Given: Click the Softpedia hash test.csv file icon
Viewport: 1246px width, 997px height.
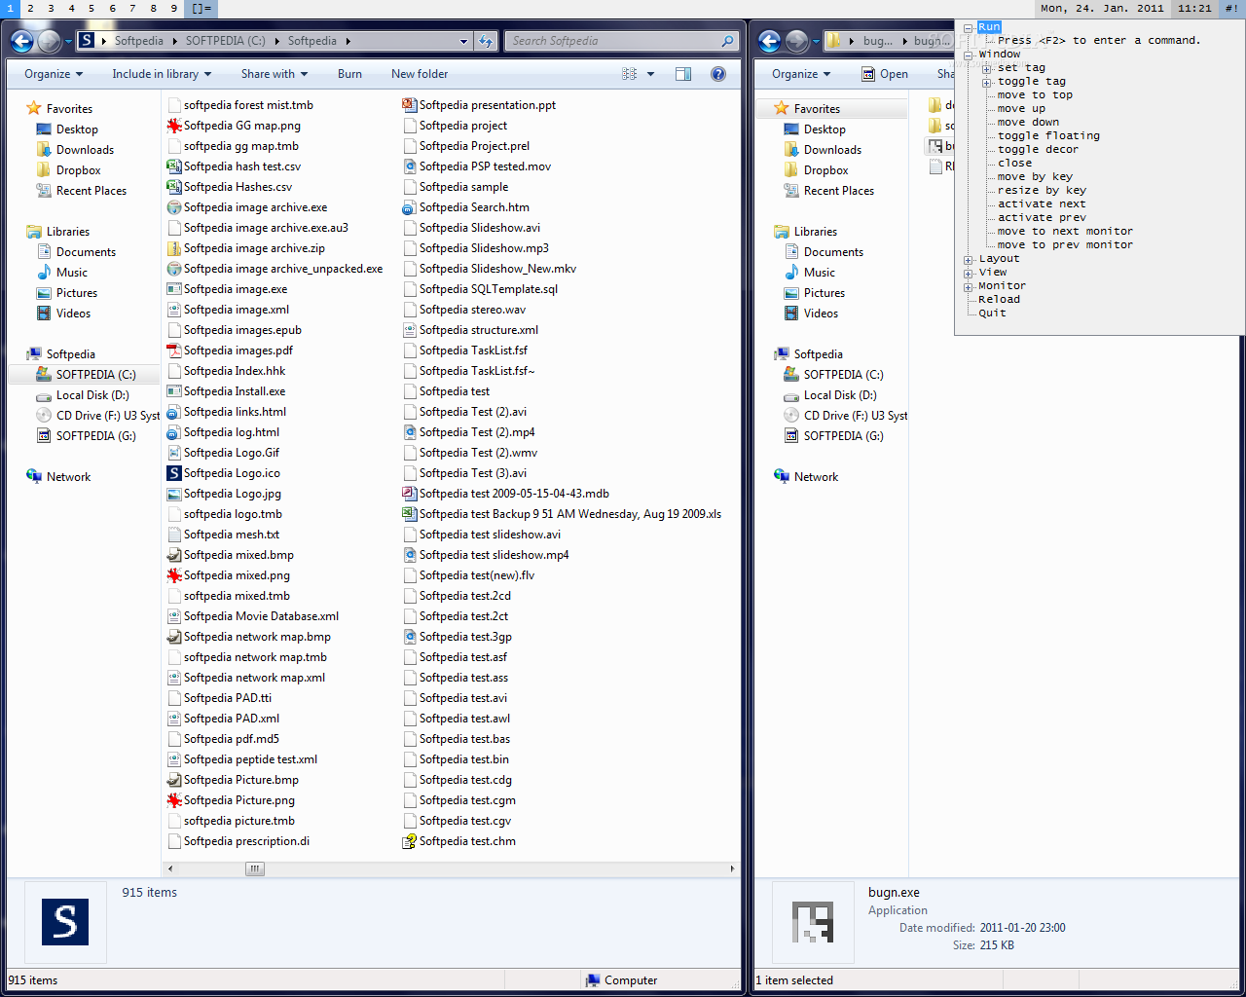Looking at the screenshot, I should click(x=174, y=166).
